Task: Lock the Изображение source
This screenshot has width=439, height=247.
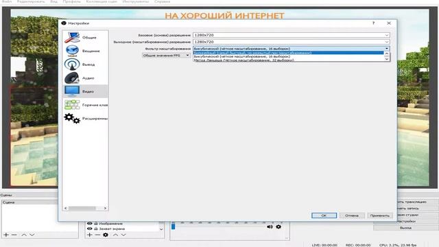Action: click(x=96, y=224)
